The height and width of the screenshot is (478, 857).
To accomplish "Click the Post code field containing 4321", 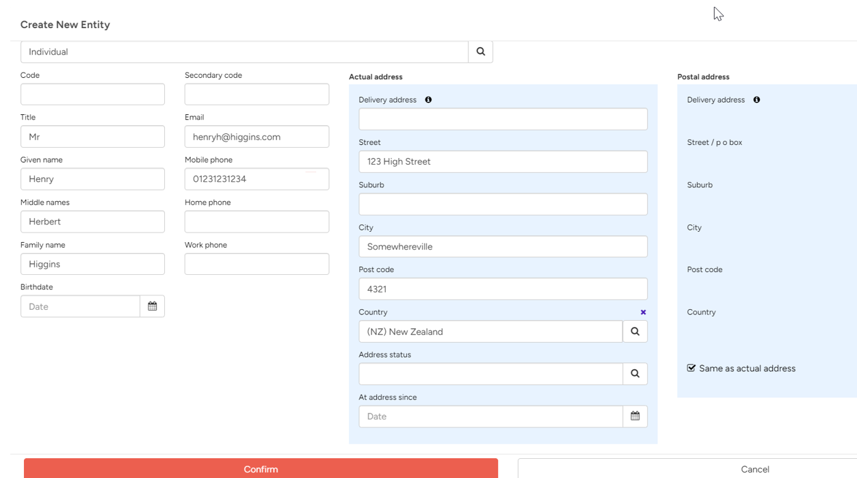I will pos(503,289).
